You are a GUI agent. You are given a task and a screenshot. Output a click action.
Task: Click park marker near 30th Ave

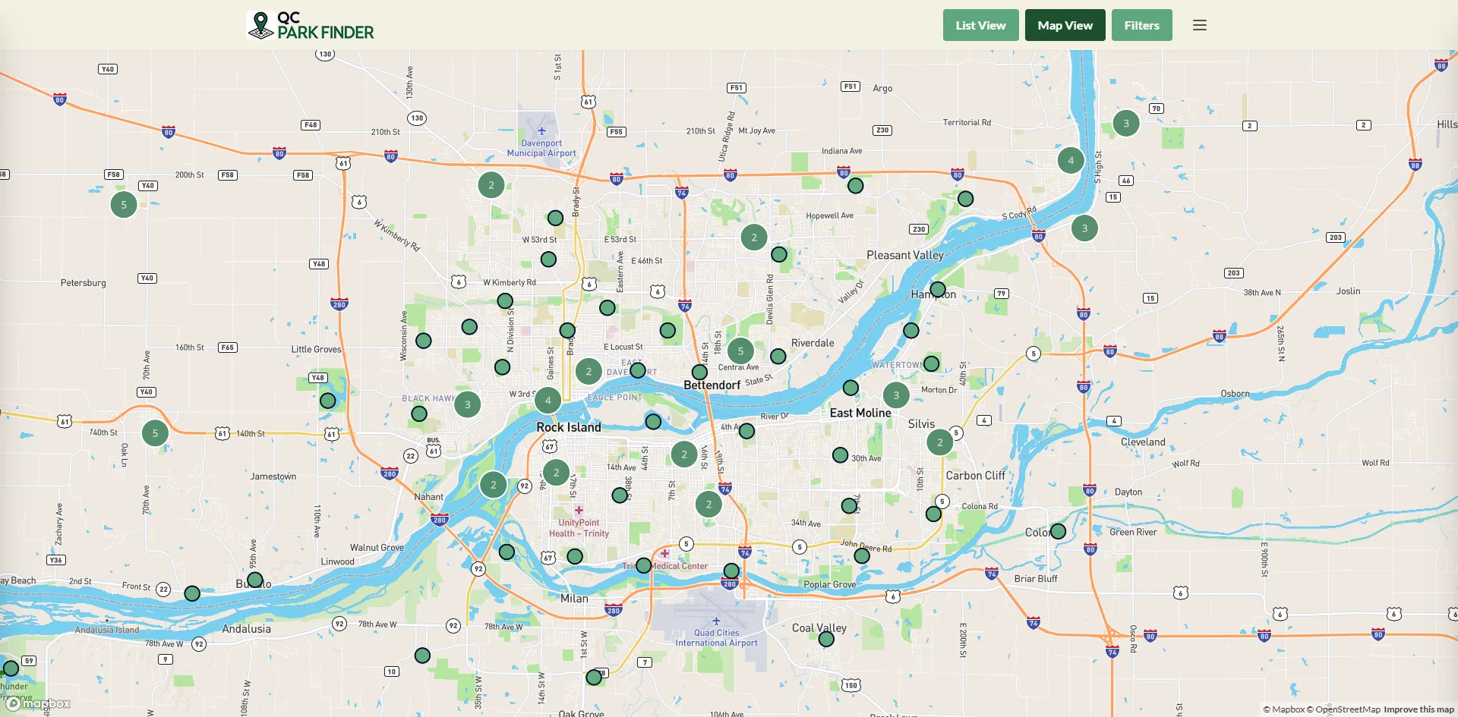(840, 455)
